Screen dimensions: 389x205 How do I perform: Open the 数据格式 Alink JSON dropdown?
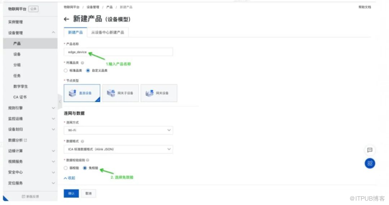coord(118,149)
